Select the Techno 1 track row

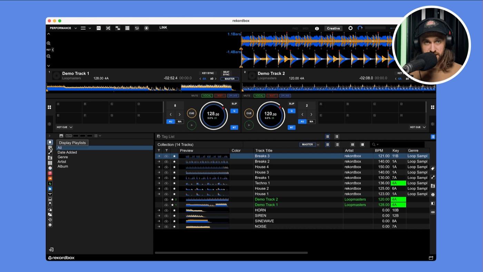pos(292,183)
